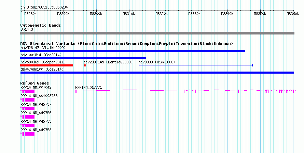Open the RPP14|NR_049757 gene label
The height and width of the screenshot is (153, 304).
36,105
